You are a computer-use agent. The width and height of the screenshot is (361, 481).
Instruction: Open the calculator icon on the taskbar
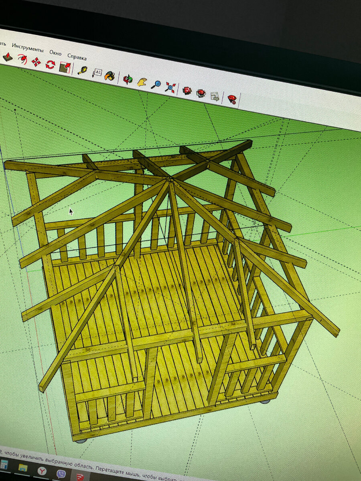4,465
